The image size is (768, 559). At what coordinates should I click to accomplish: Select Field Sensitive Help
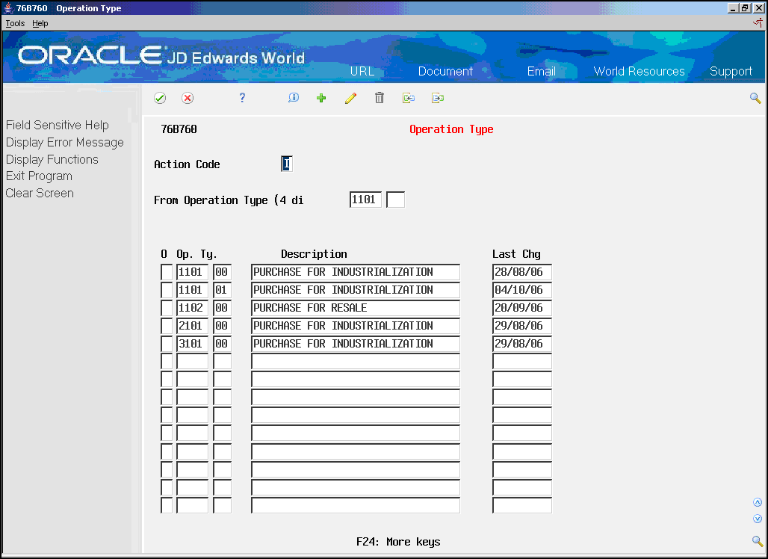(58, 126)
